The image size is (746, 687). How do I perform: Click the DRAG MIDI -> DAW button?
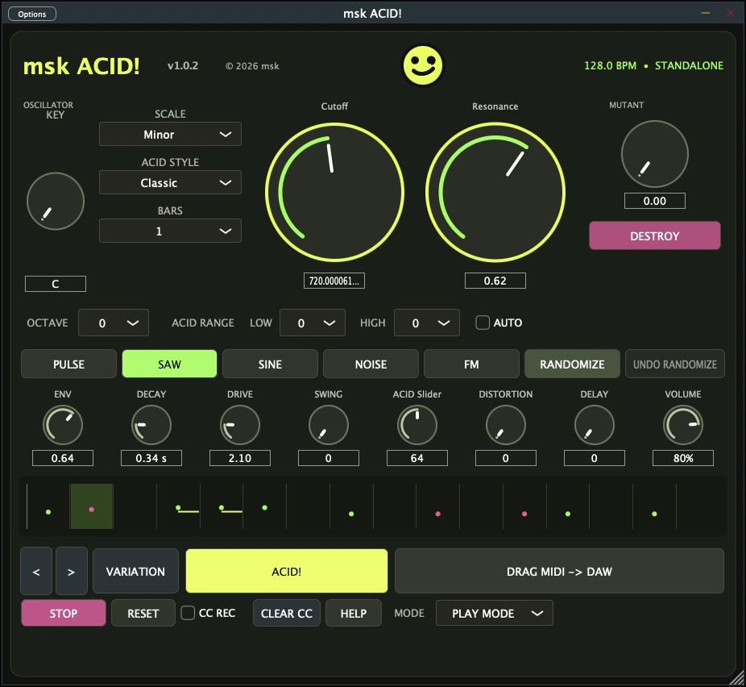click(559, 572)
